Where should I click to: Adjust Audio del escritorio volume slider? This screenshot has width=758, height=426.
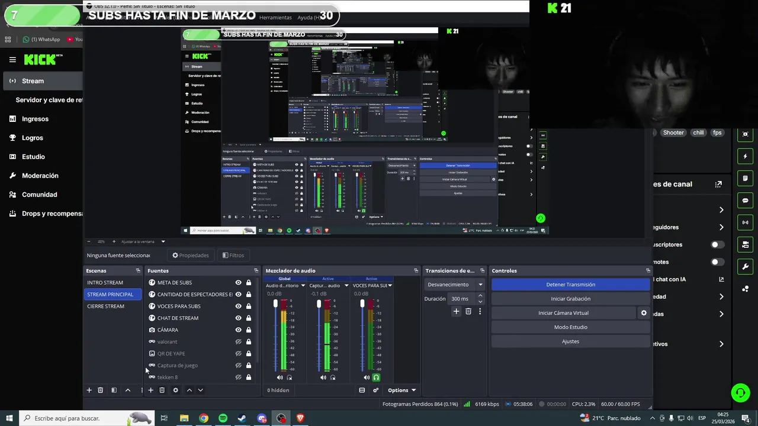click(x=275, y=304)
